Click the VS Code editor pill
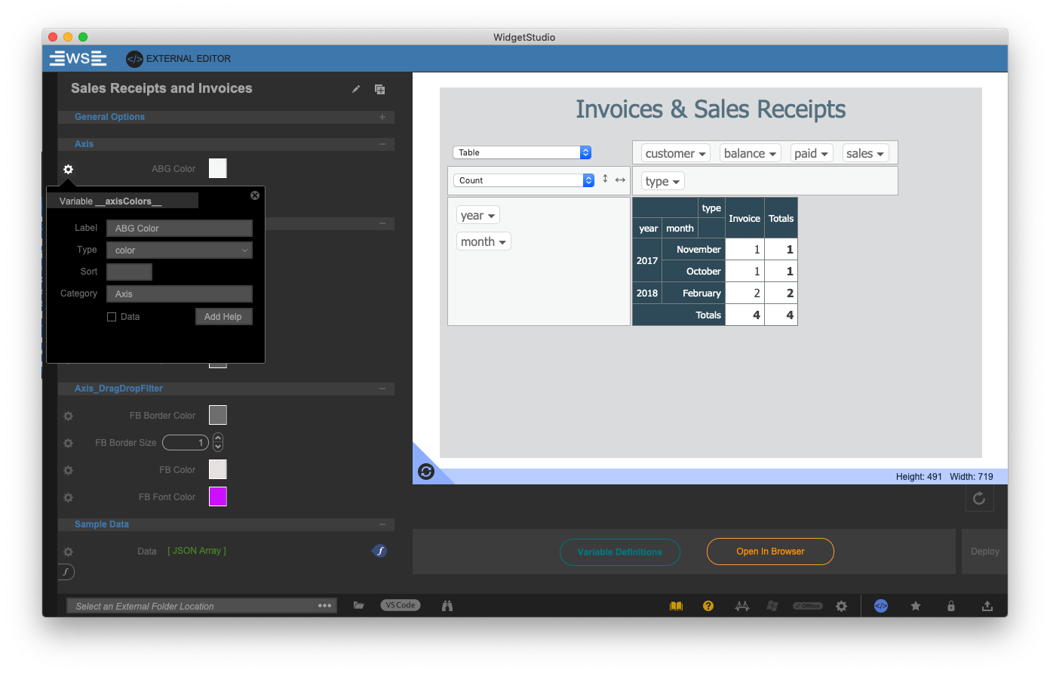The height and width of the screenshot is (673, 1050). [401, 605]
